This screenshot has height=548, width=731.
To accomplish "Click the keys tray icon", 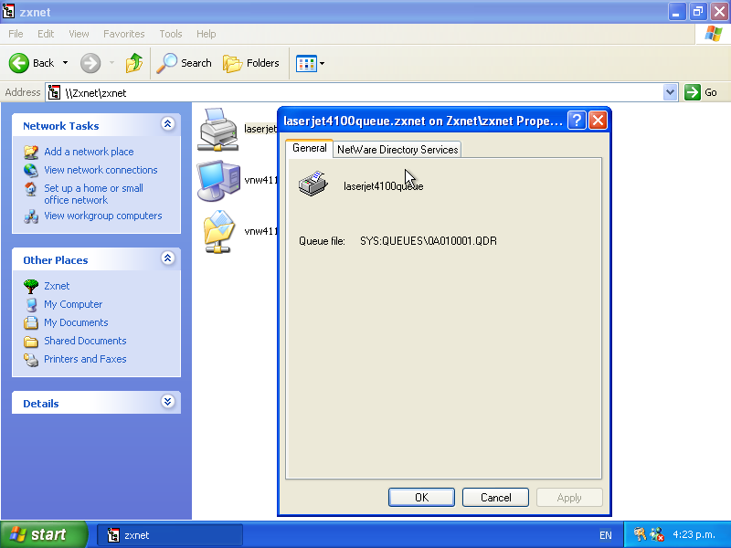I will click(640, 534).
